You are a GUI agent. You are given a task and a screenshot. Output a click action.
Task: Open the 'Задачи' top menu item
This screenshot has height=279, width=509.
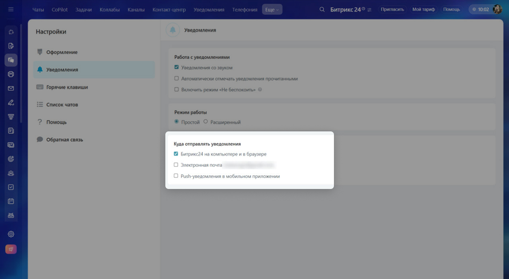click(83, 9)
